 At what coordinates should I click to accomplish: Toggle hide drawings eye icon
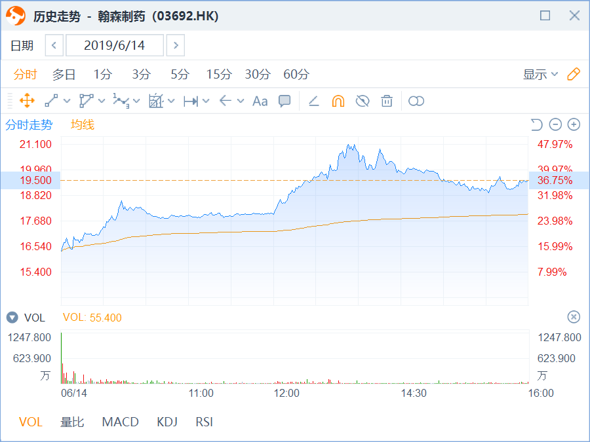coord(363,101)
